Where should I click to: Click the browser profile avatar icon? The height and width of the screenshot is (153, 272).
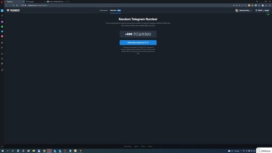[263, 6]
